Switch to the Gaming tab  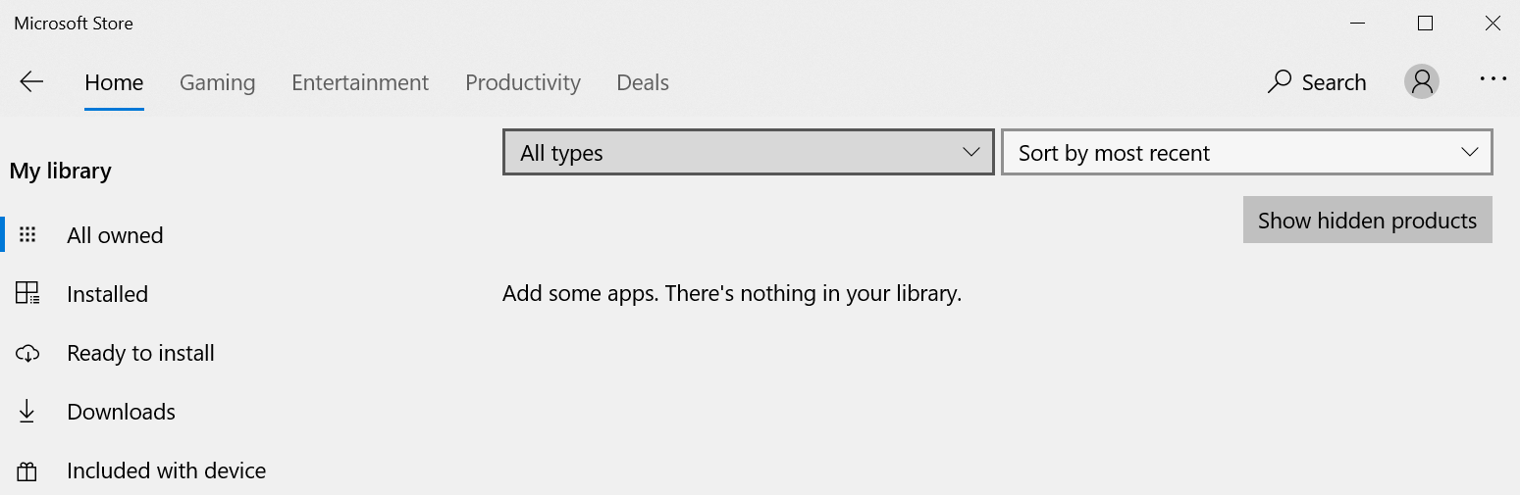point(217,82)
